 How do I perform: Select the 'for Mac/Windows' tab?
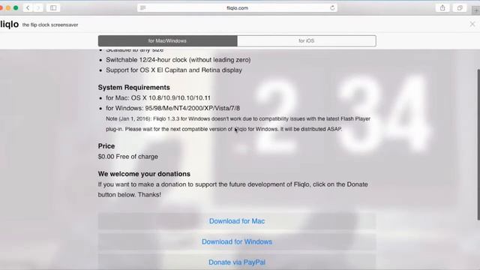coord(167,40)
